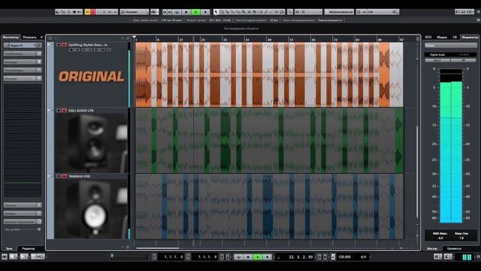This screenshot has width=481, height=271.
Task: Open the grid type dropdown
Action: pyautogui.click(x=339, y=12)
